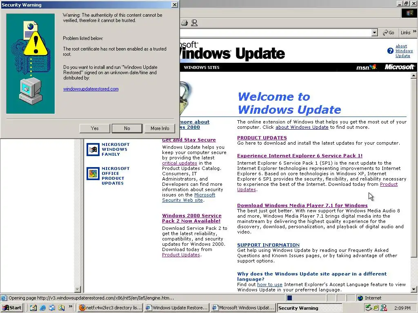Open the WINDOWS SITES menu item
The image size is (418, 313).
pos(202,67)
